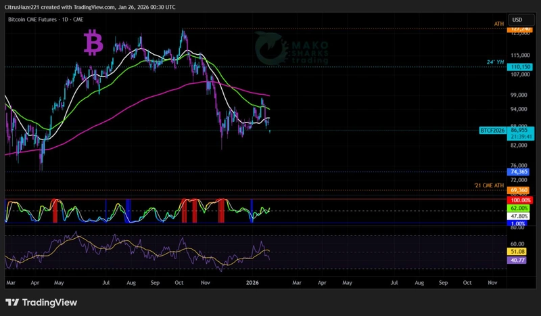Screen dimensions: 541x316
Task: Click the blue 74,365 price tag
Action: [519, 173]
